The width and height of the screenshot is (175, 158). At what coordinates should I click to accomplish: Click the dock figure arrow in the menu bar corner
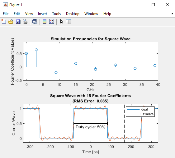coord(172,13)
